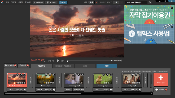The width and height of the screenshot is (175, 98).
Task: Switch to the 자막 tab
Action: [85, 66]
